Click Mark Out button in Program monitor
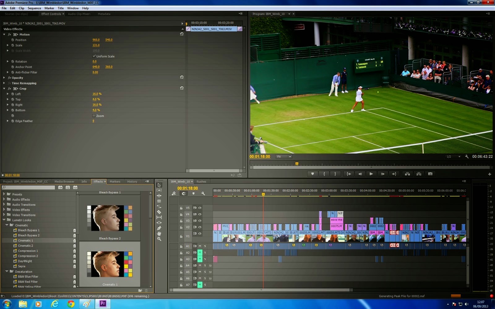 [x=335, y=174]
